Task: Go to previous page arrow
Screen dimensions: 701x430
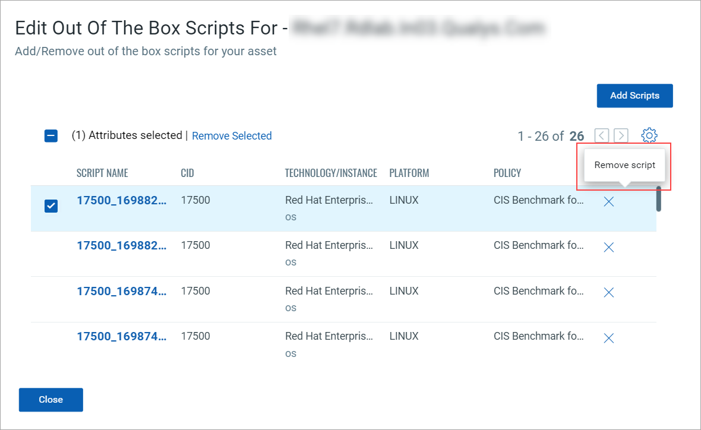Action: (x=602, y=136)
